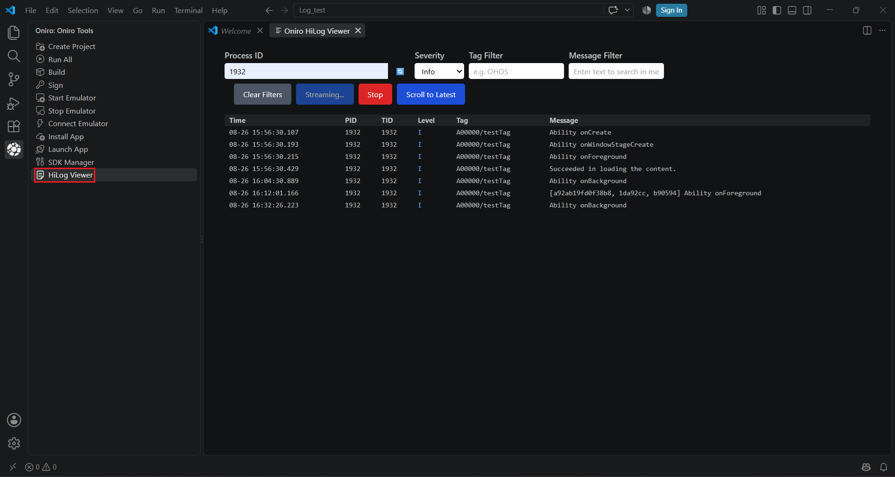Viewport: 895px width, 477px height.
Task: Focus the Process ID input field
Action: click(x=306, y=71)
